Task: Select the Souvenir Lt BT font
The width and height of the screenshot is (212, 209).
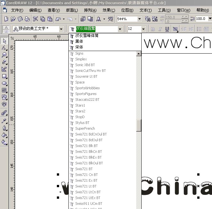Action: (x=102, y=76)
